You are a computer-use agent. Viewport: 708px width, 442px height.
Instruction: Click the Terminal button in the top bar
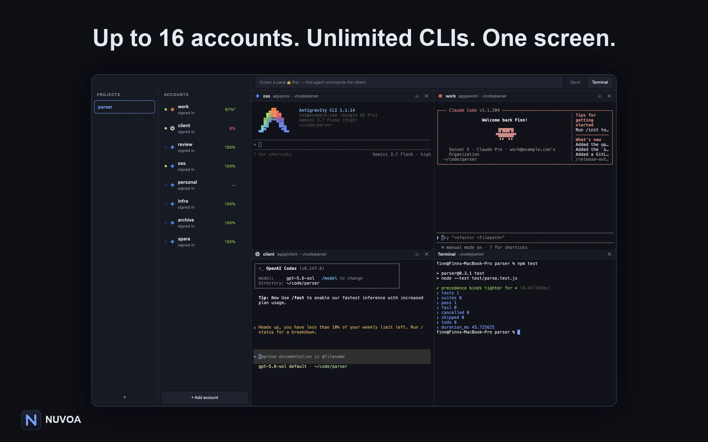[x=600, y=82]
